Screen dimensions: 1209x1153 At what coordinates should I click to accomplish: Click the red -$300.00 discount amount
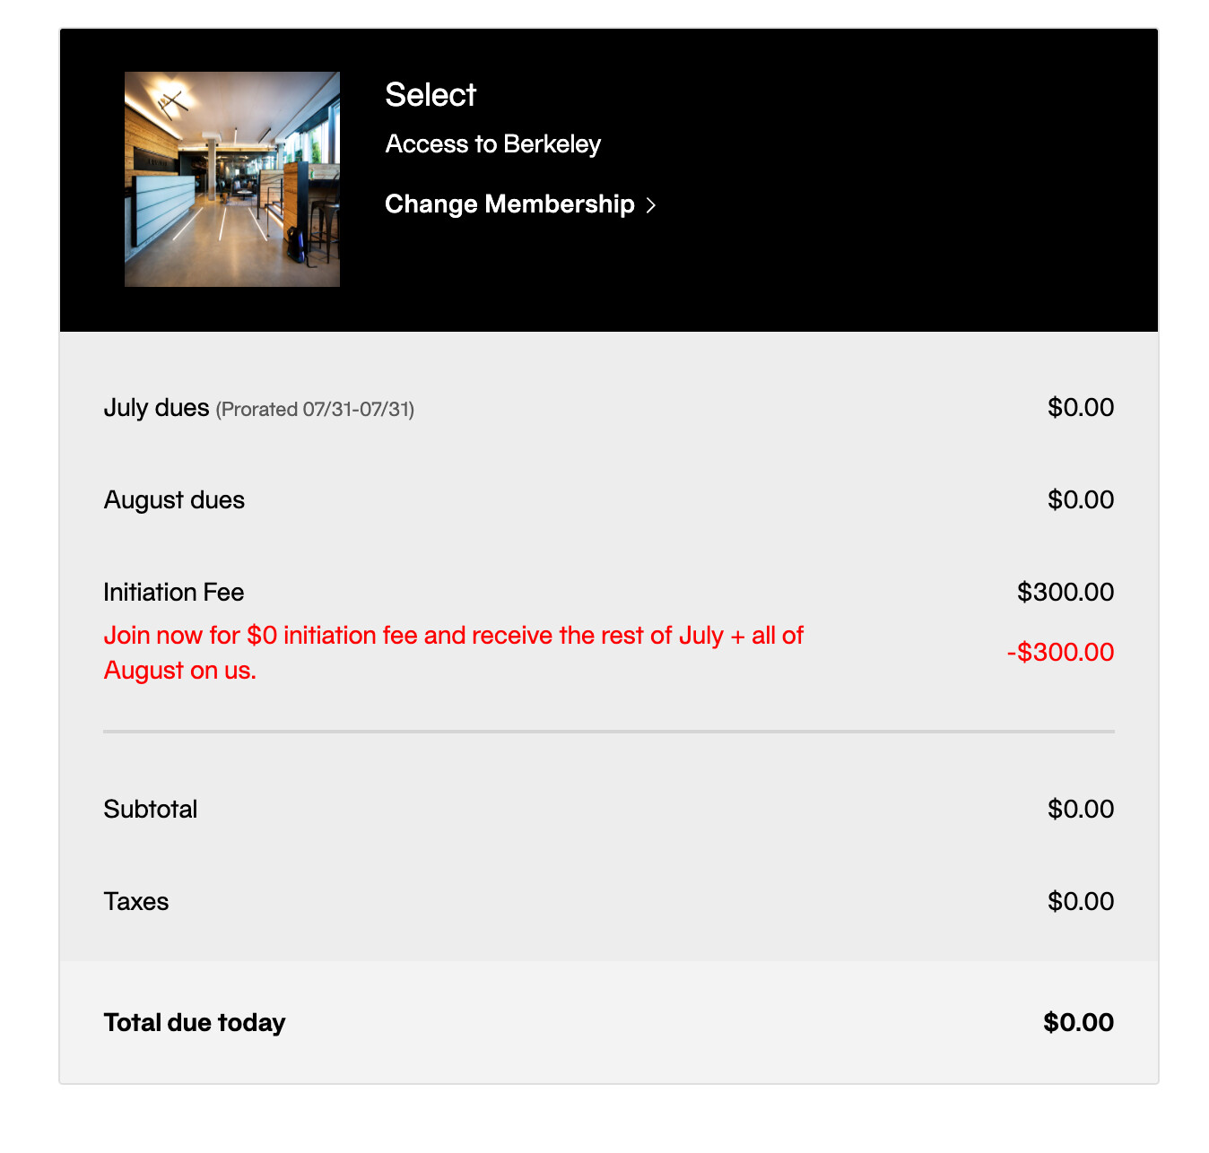point(1060,653)
